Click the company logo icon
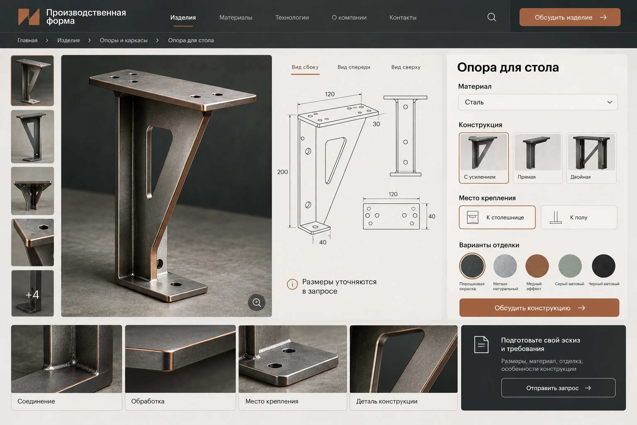The width and height of the screenshot is (637, 425). (x=29, y=17)
